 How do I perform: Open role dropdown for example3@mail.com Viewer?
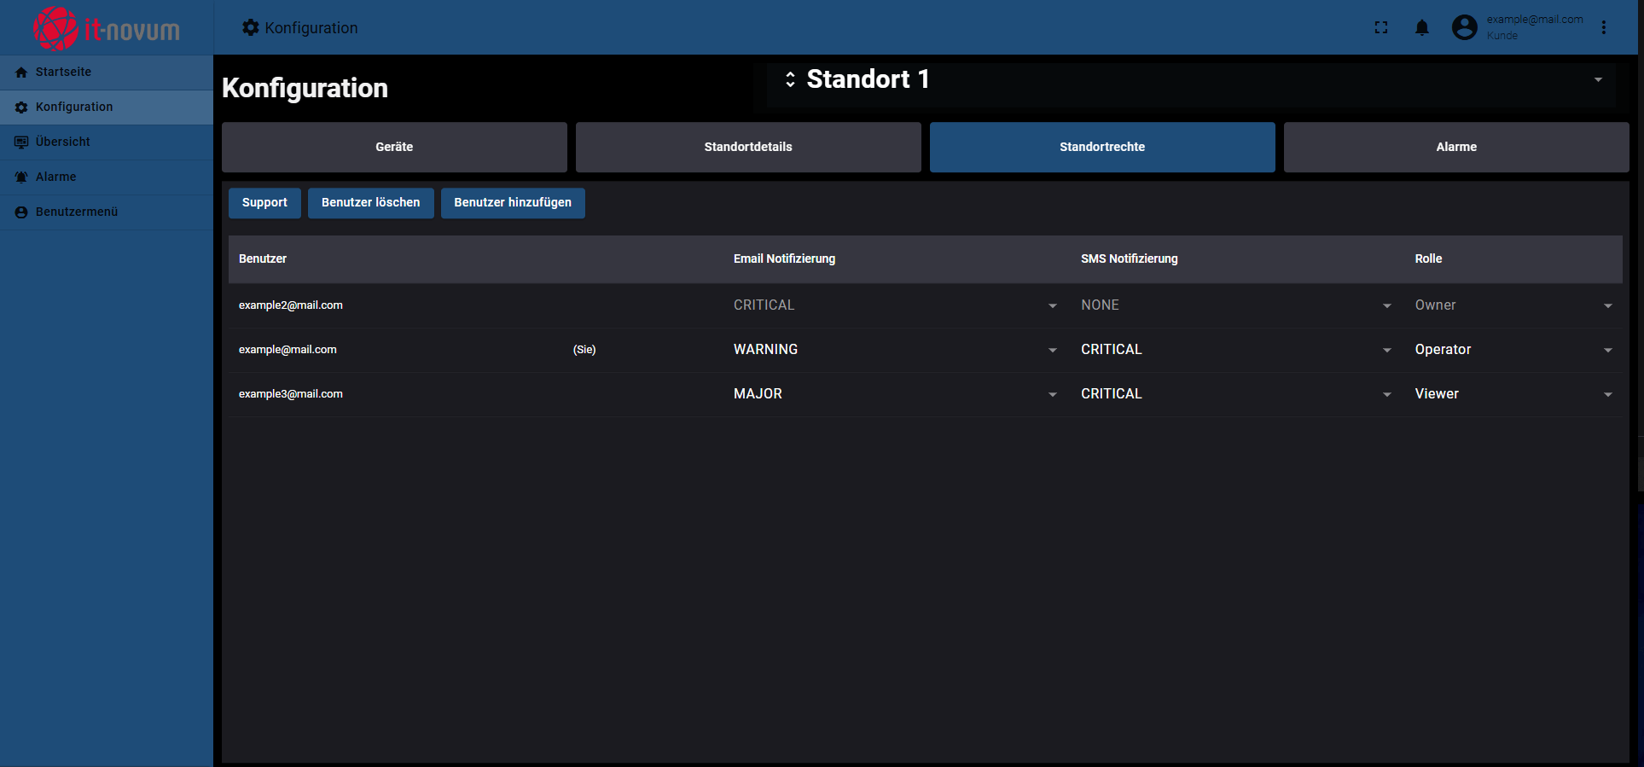tap(1513, 394)
